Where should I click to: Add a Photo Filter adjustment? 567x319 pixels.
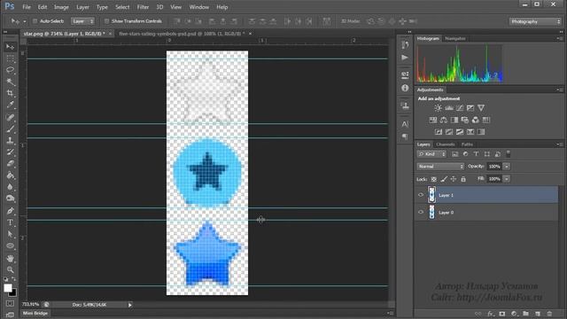pyautogui.click(x=464, y=120)
